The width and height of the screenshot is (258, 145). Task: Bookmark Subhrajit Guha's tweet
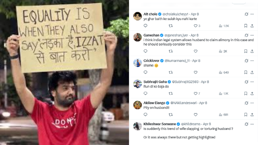point(245,93)
